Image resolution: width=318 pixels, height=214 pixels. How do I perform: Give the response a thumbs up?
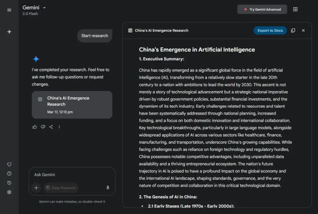coord(34,127)
